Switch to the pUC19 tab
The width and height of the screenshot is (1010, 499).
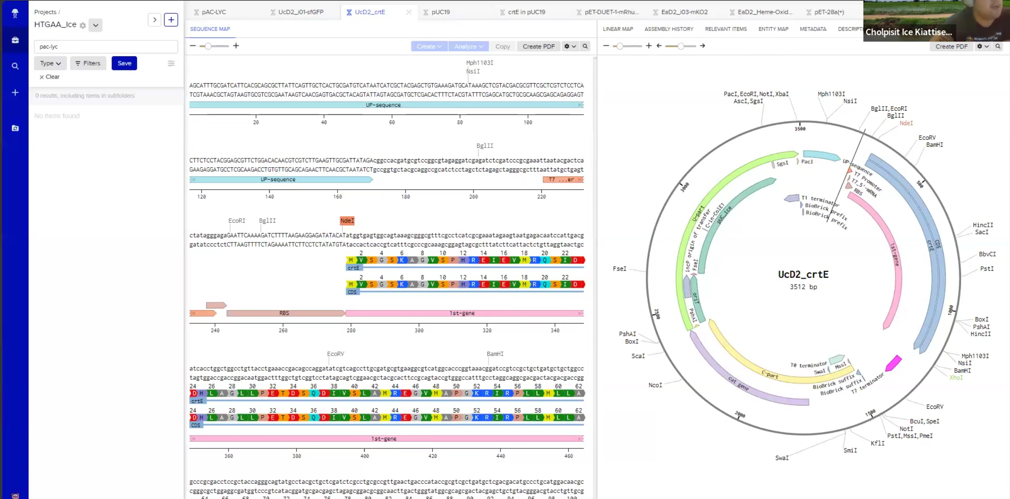coord(440,12)
